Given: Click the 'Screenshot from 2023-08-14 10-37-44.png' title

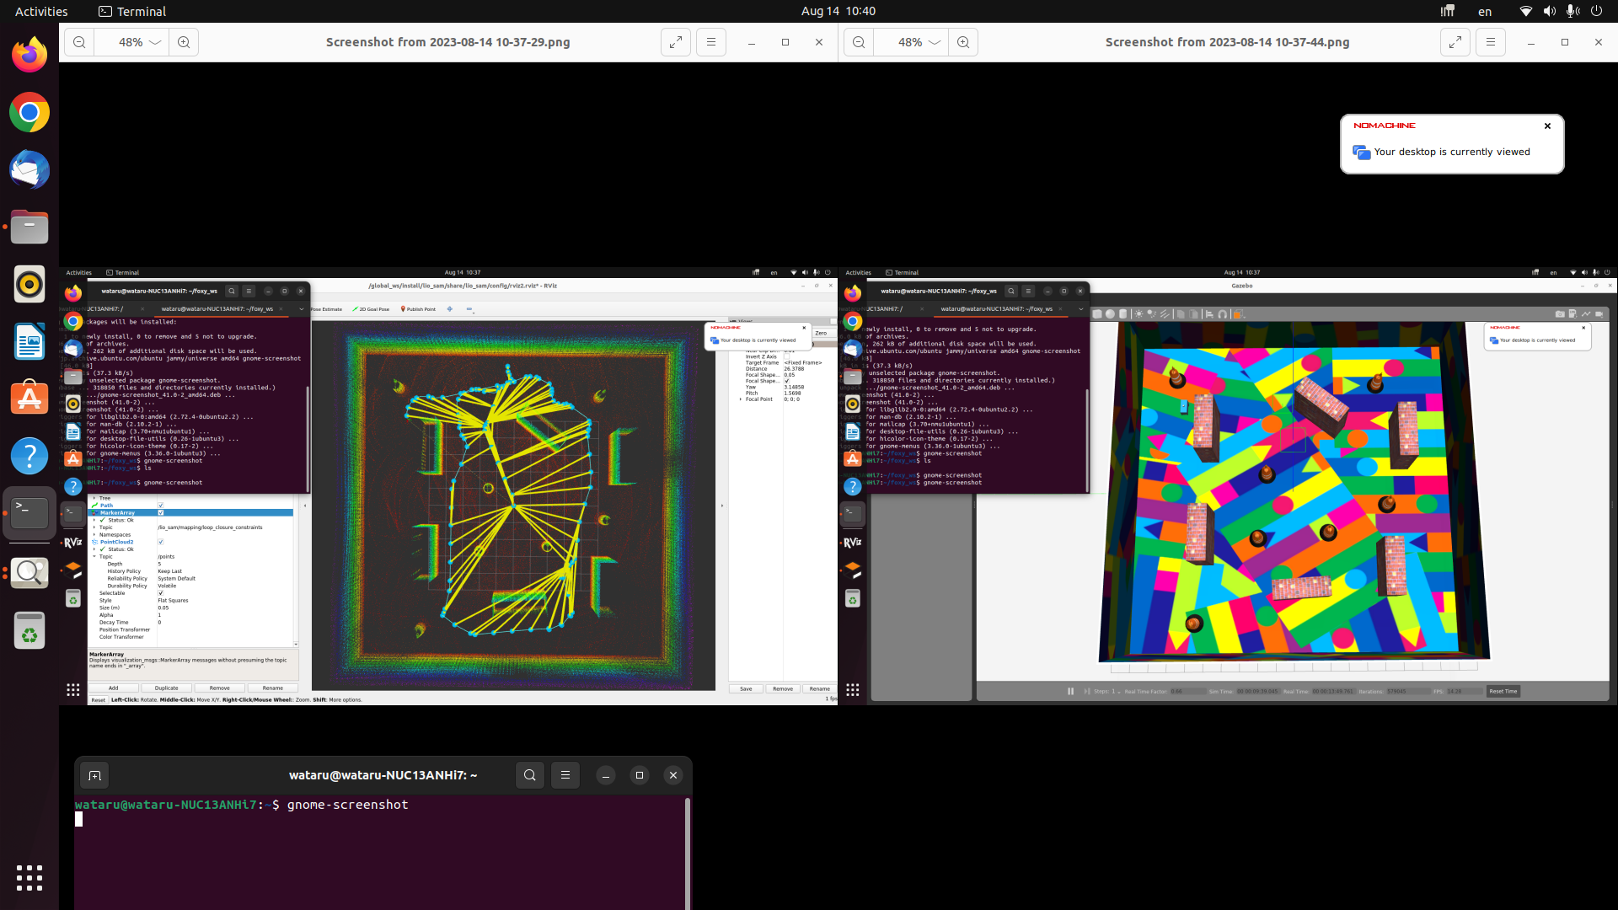Looking at the screenshot, I should [1227, 42].
